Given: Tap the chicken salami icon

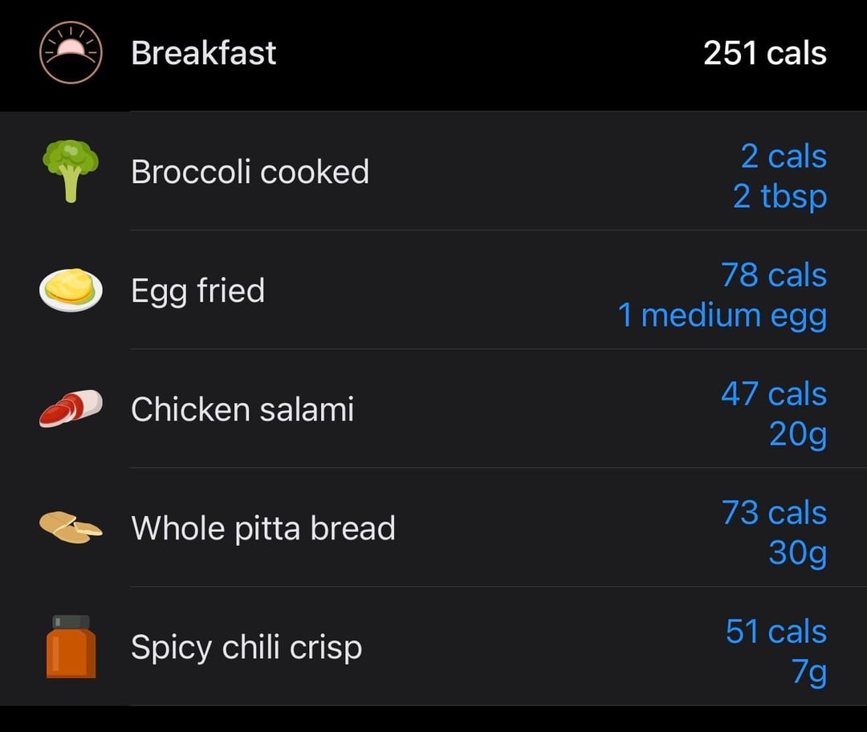Looking at the screenshot, I should coord(71,409).
